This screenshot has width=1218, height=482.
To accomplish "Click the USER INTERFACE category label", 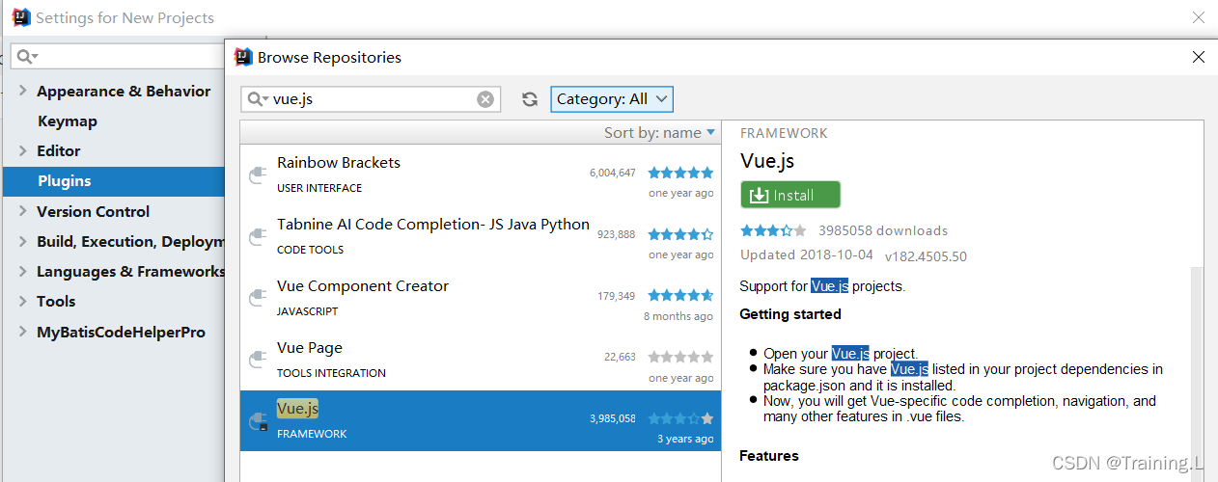I will coord(319,188).
